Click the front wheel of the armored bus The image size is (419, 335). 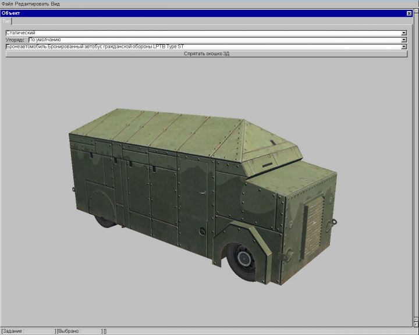coord(243,257)
